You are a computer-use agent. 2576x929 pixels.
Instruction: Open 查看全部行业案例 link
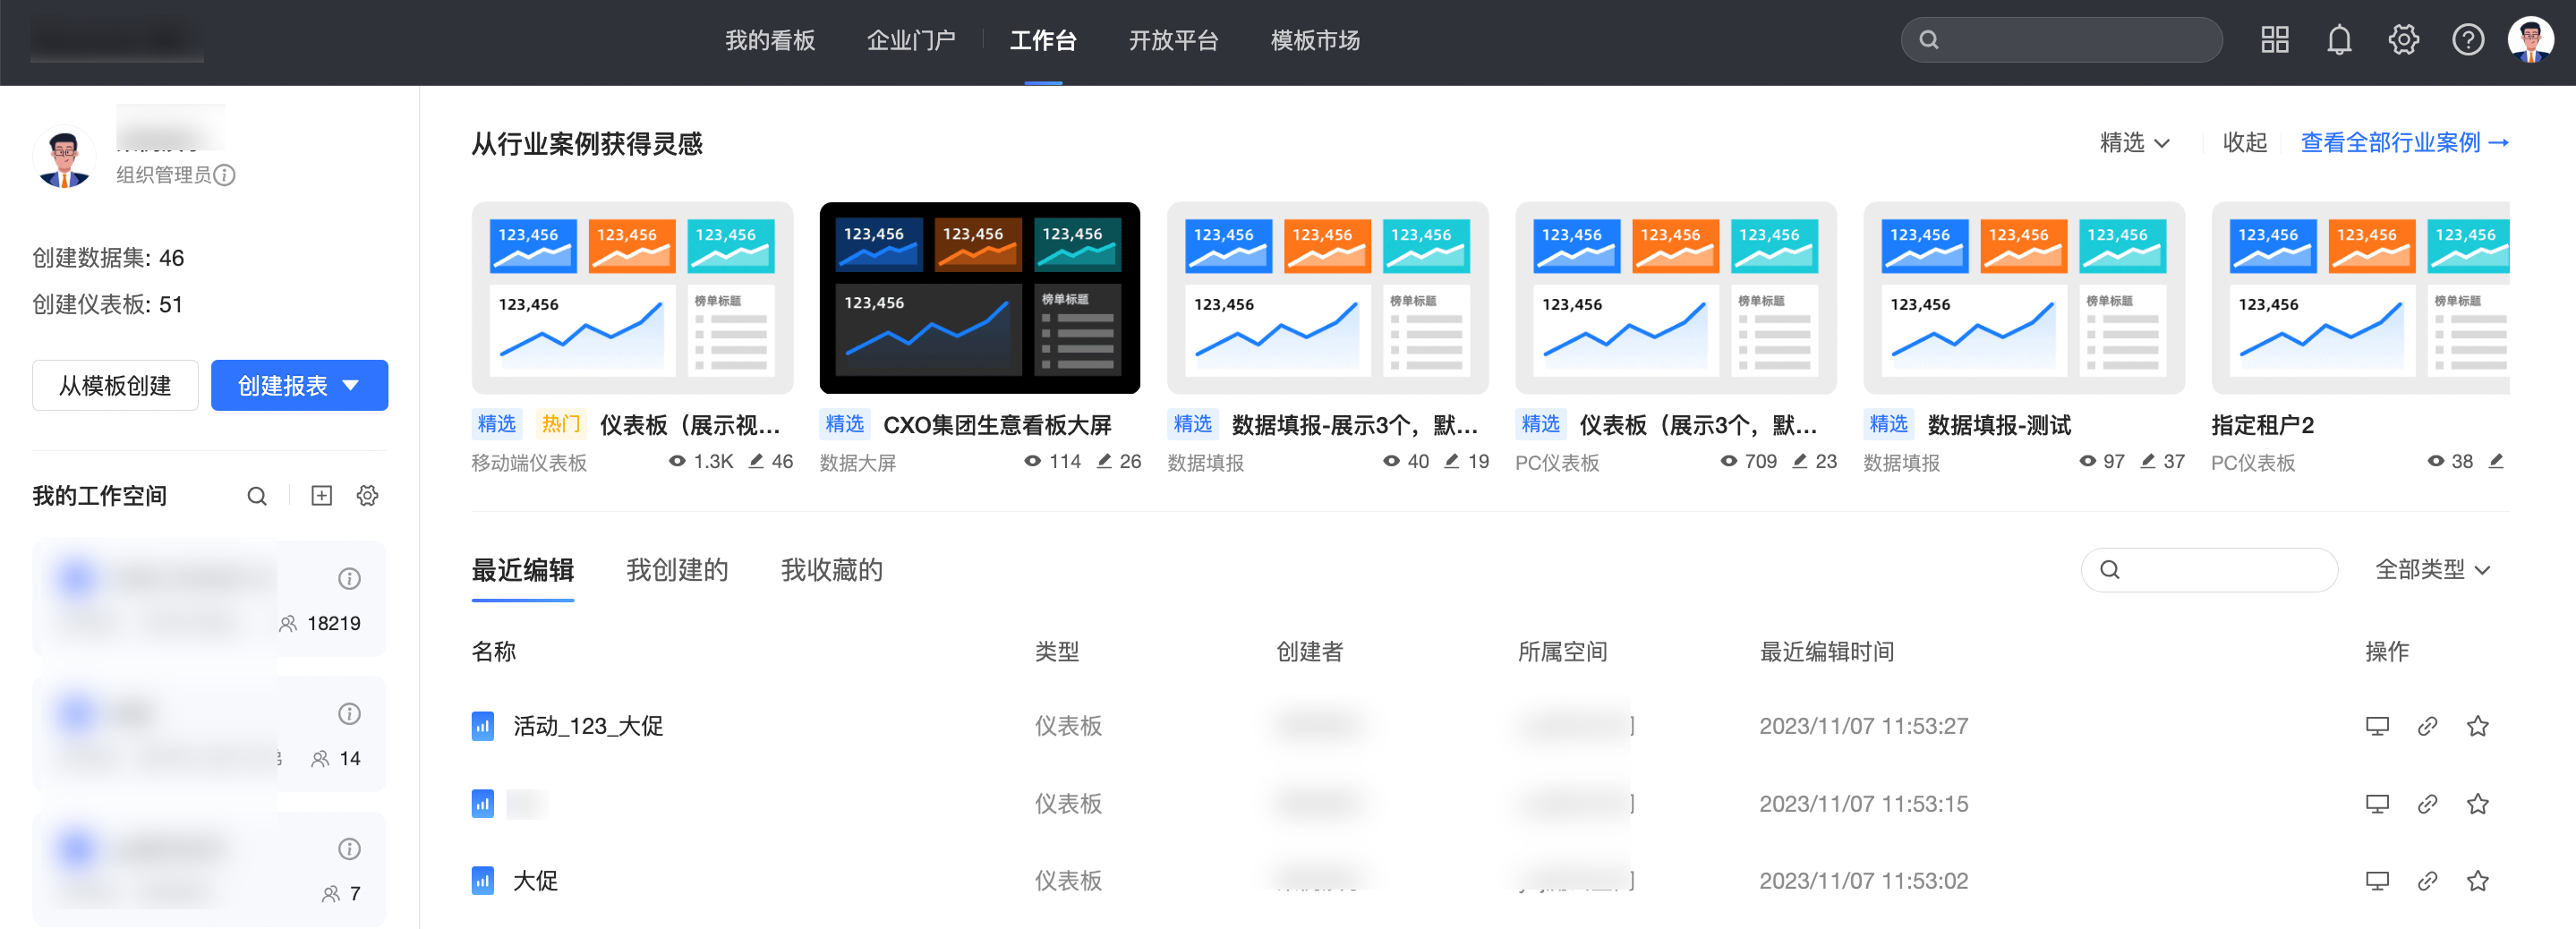coord(2405,143)
